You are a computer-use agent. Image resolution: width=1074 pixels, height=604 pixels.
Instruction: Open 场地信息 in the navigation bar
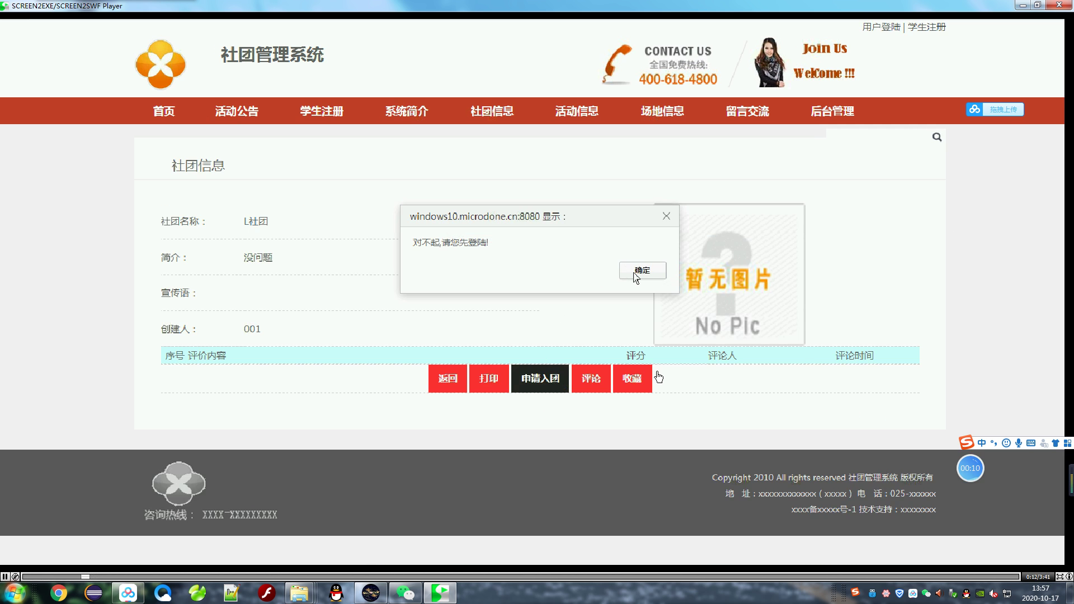662,111
